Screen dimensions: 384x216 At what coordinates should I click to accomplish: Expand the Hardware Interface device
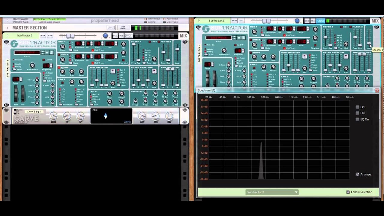[7, 20]
